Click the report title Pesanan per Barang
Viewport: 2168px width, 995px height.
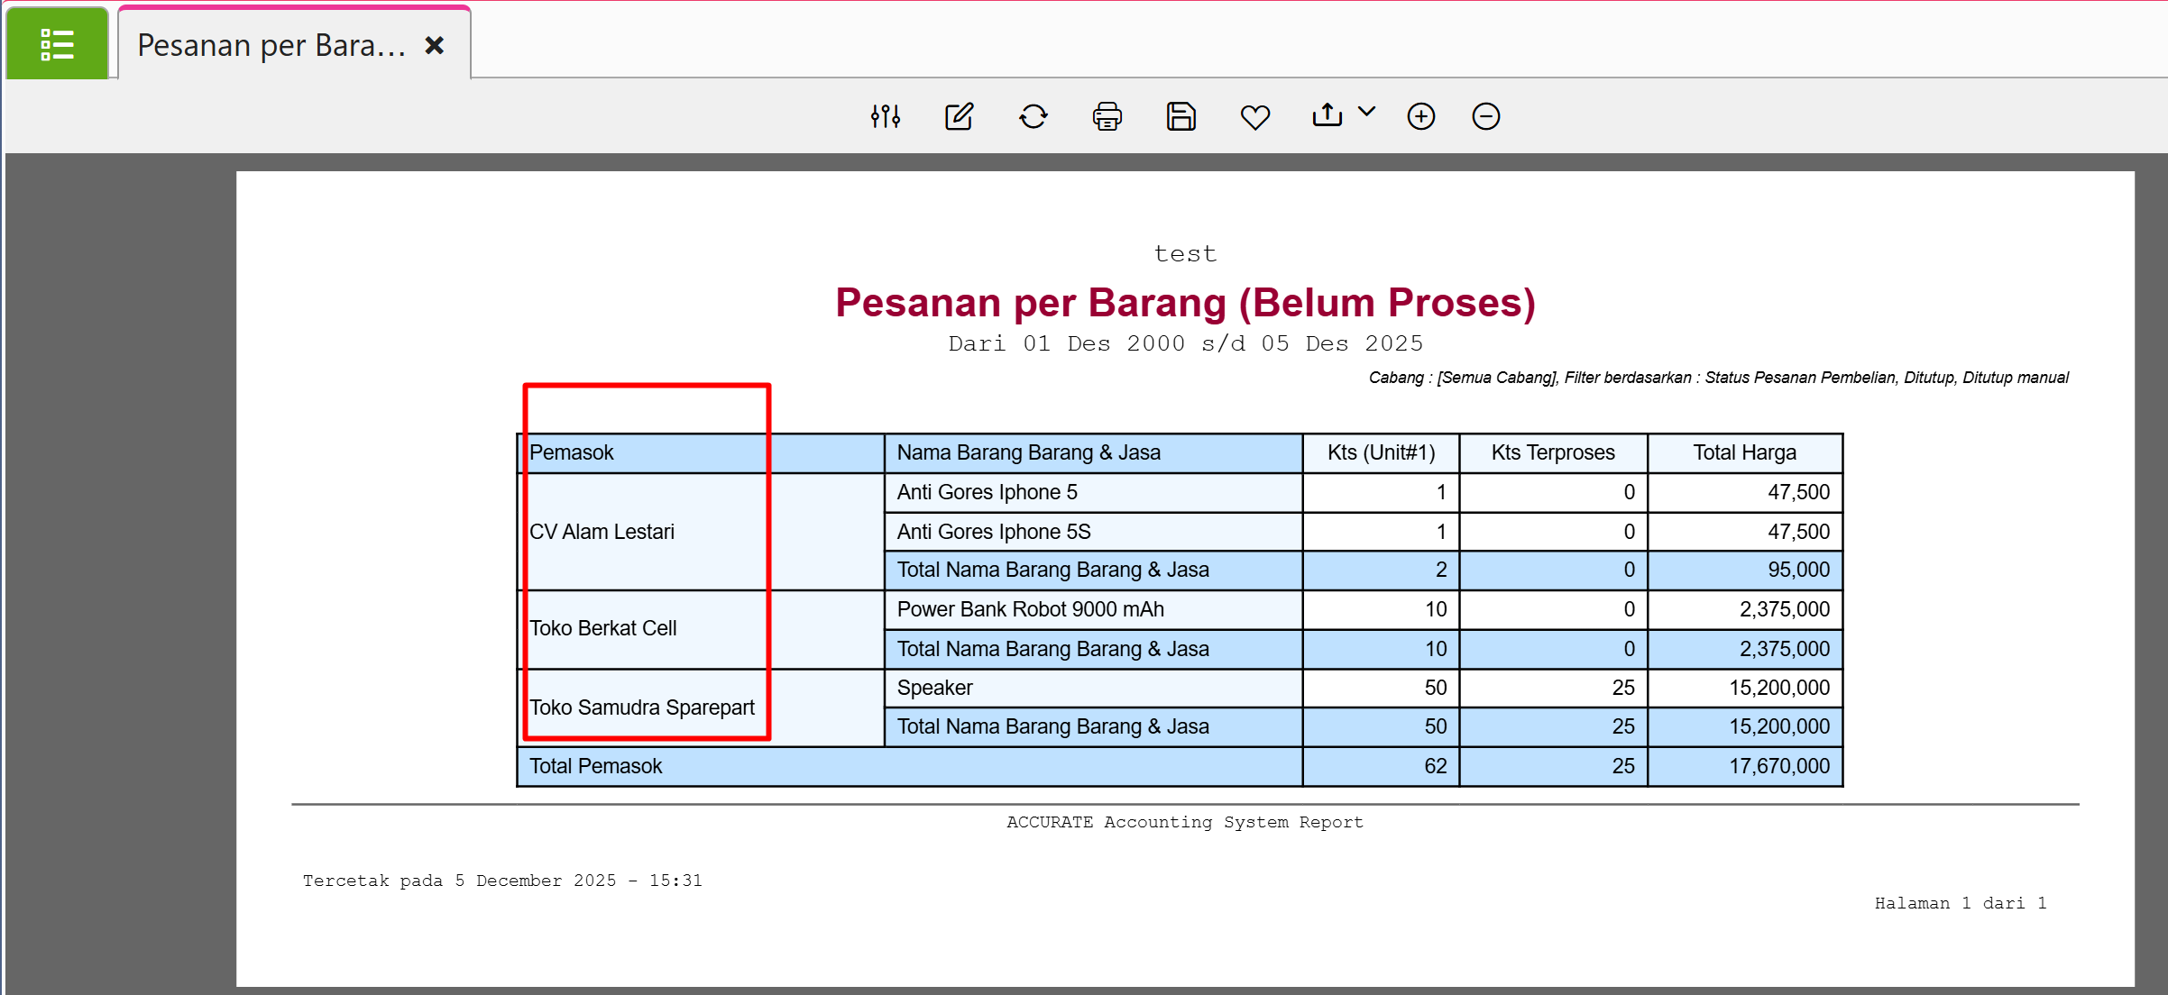(1184, 303)
